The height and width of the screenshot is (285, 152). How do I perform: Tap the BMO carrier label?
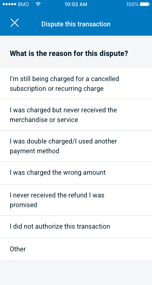click(23, 4)
